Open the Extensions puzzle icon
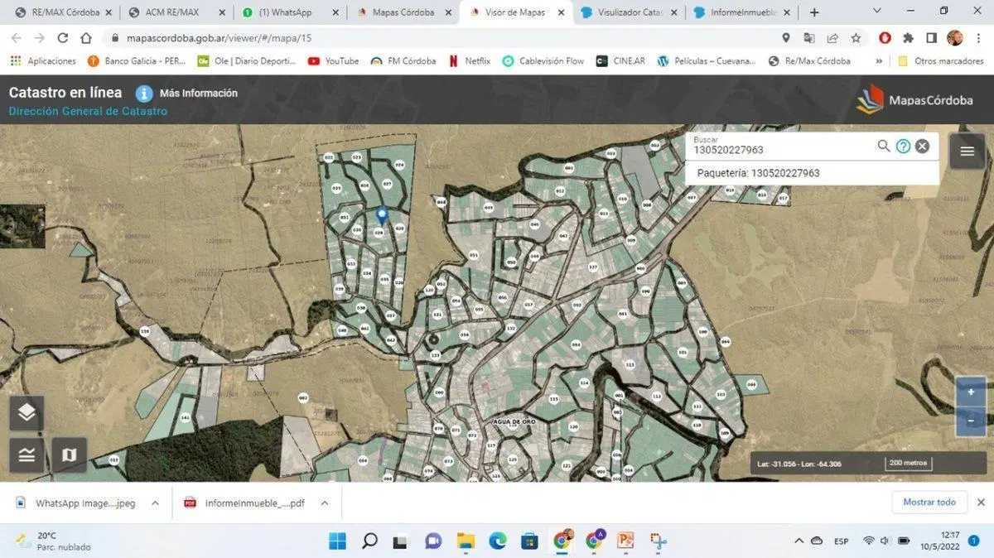This screenshot has width=994, height=558. coord(909,38)
